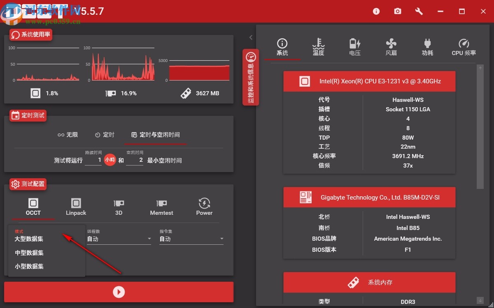Open the OCCT information panel
This screenshot has height=308, width=494.
376,11
